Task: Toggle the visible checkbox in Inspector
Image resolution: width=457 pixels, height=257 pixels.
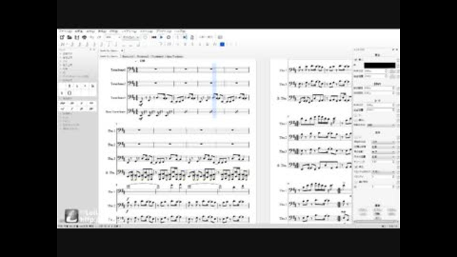Action: (356, 60)
